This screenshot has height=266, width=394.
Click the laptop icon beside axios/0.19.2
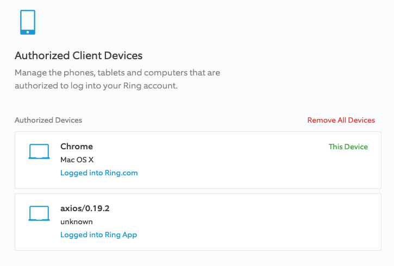tap(39, 213)
